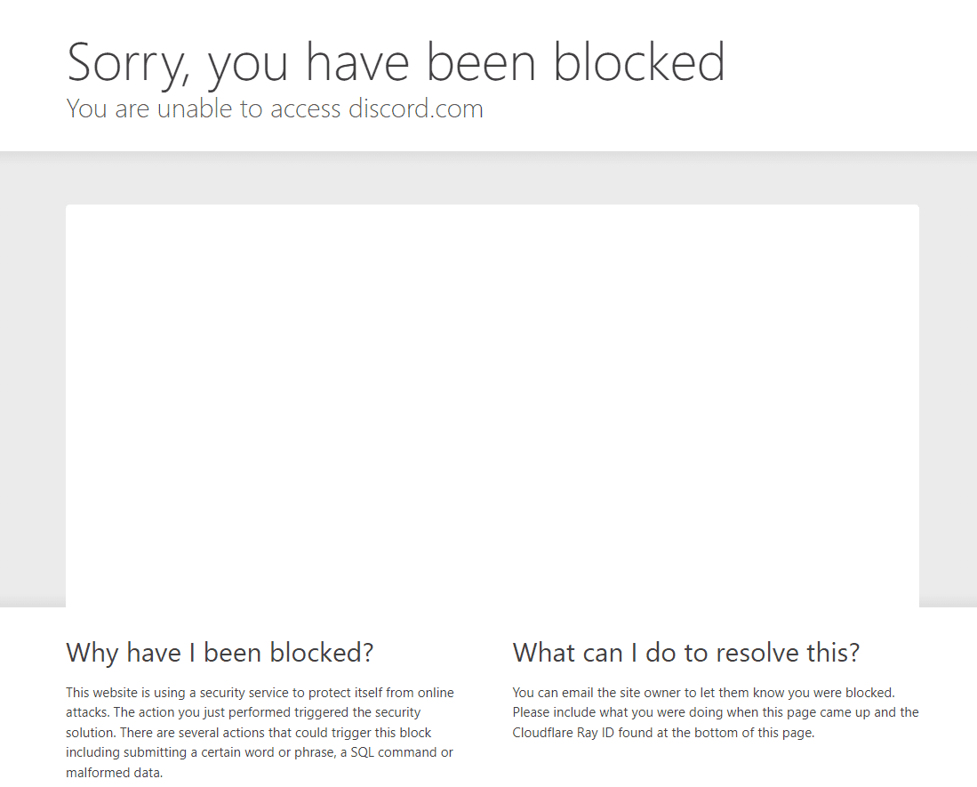Click the "Why have I been blocked?" heading
This screenshot has height=787, width=977.
(x=220, y=653)
